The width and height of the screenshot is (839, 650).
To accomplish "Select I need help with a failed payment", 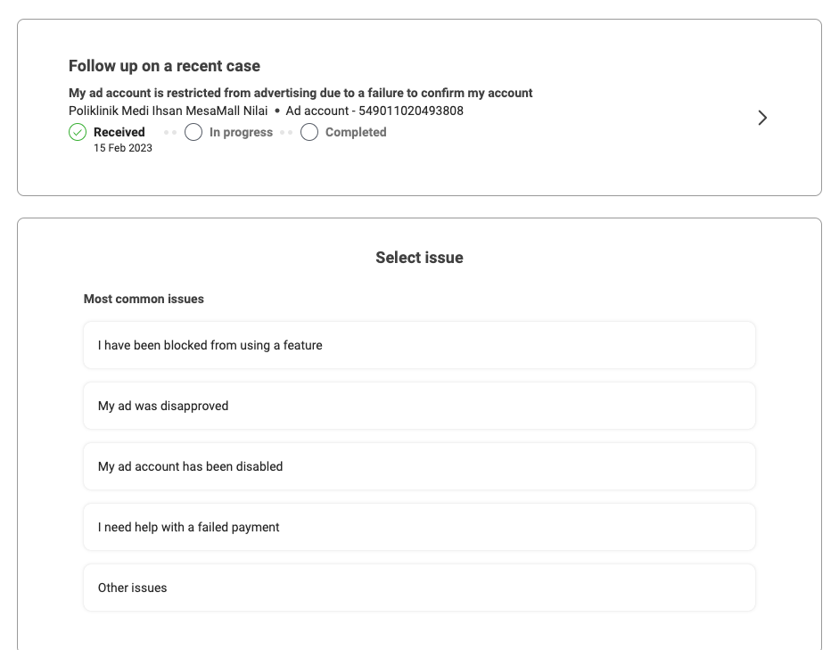I will [419, 527].
